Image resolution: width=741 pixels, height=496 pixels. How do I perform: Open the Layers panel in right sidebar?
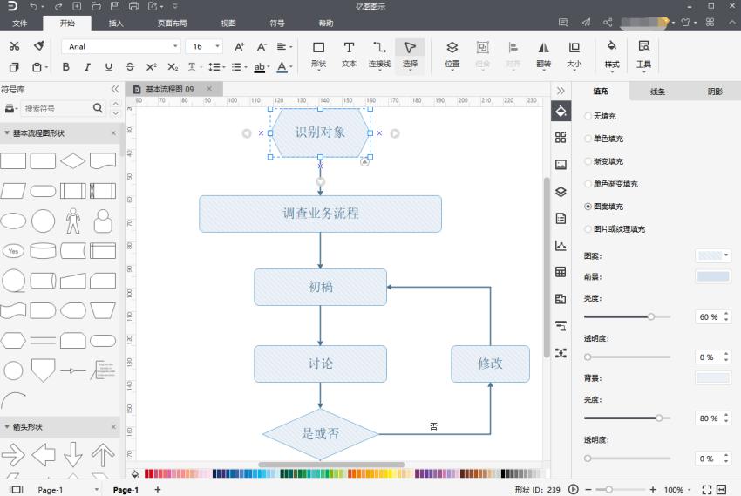[x=561, y=192]
